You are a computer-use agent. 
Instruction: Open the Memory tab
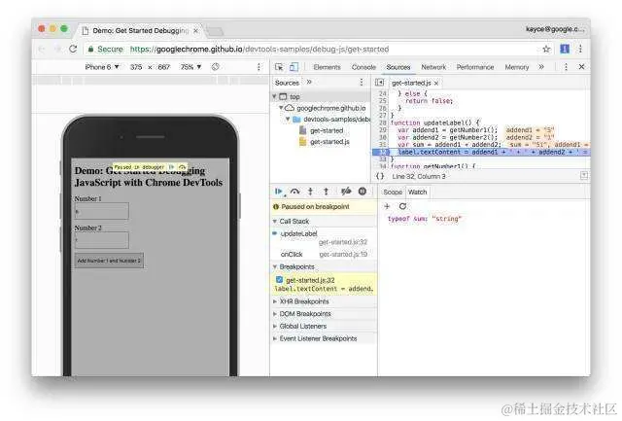(517, 67)
